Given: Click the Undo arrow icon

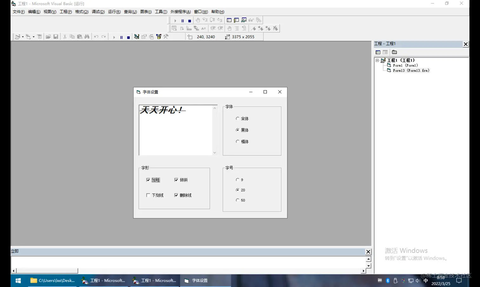Looking at the screenshot, I should [x=96, y=37].
